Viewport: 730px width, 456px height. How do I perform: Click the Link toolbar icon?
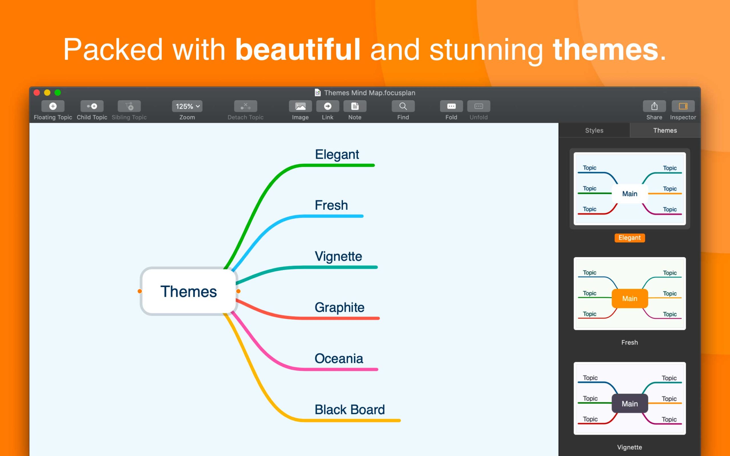click(x=327, y=106)
